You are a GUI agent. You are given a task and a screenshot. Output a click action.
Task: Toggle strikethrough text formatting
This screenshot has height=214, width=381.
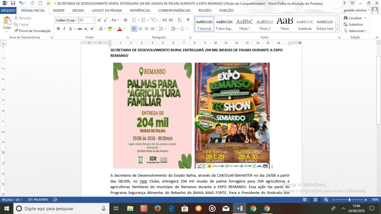click(80, 29)
